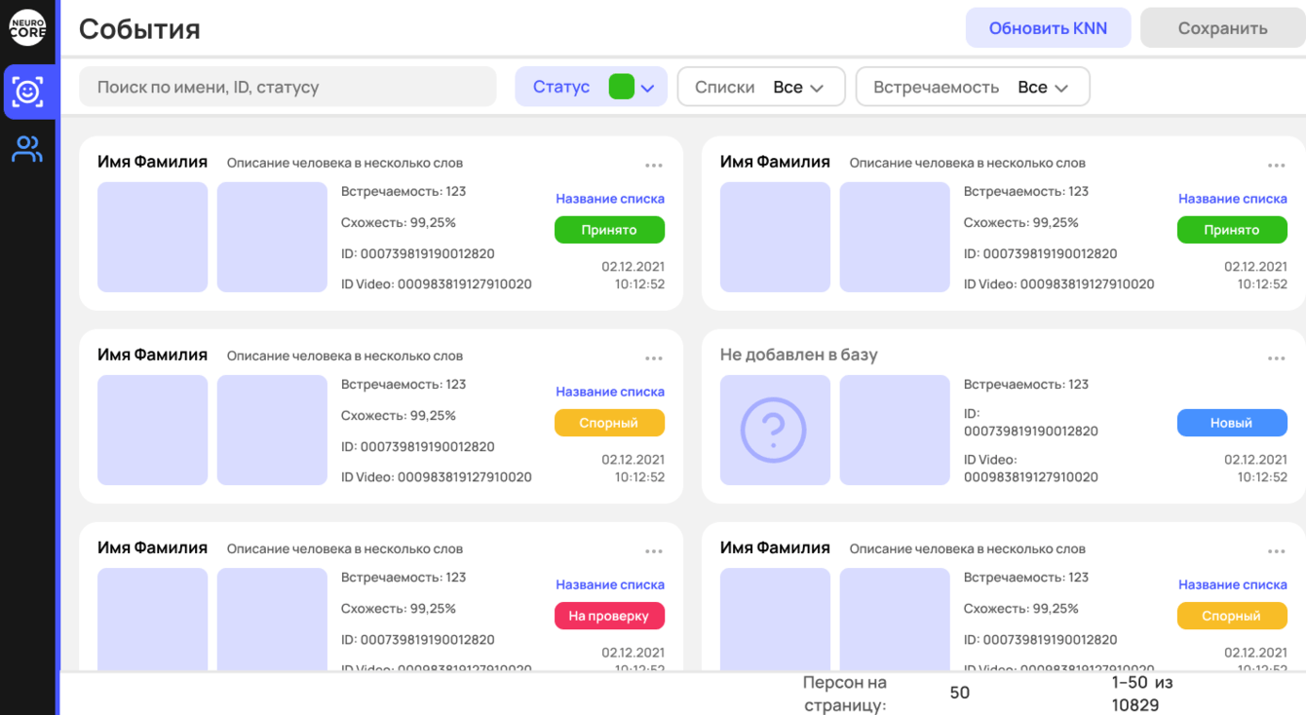Click the date 02.12.2021 in Новый card
Image resolution: width=1306 pixels, height=715 pixels.
(x=1256, y=460)
